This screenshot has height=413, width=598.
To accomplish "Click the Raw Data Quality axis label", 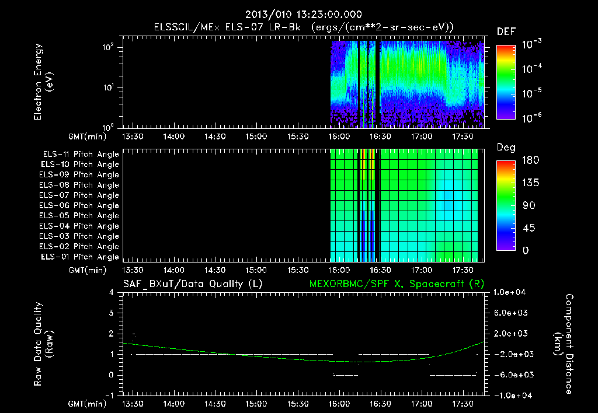I will point(43,344).
